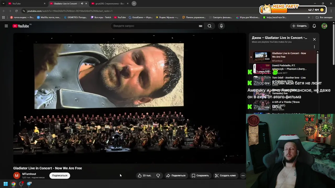Image resolution: width=335 pixels, height=188 pixels.
Task: Open the YouTube bookmark in bookmarks bar
Action: [x=120, y=17]
